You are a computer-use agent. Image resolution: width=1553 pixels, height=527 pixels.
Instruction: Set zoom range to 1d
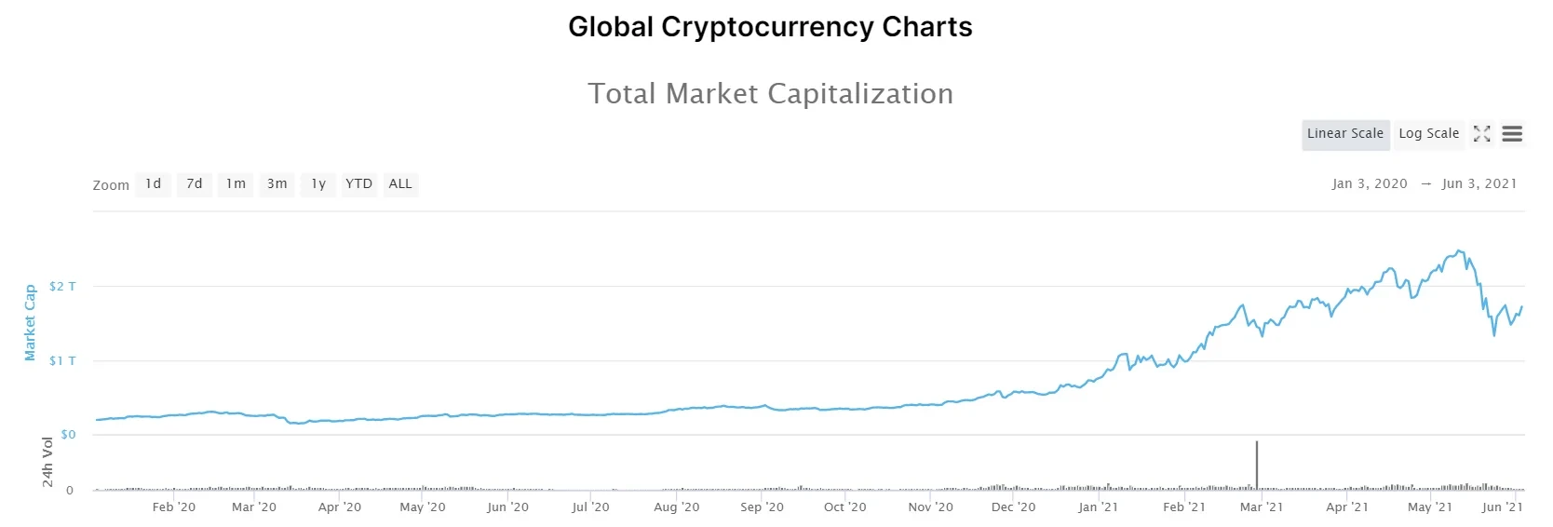[x=154, y=184]
